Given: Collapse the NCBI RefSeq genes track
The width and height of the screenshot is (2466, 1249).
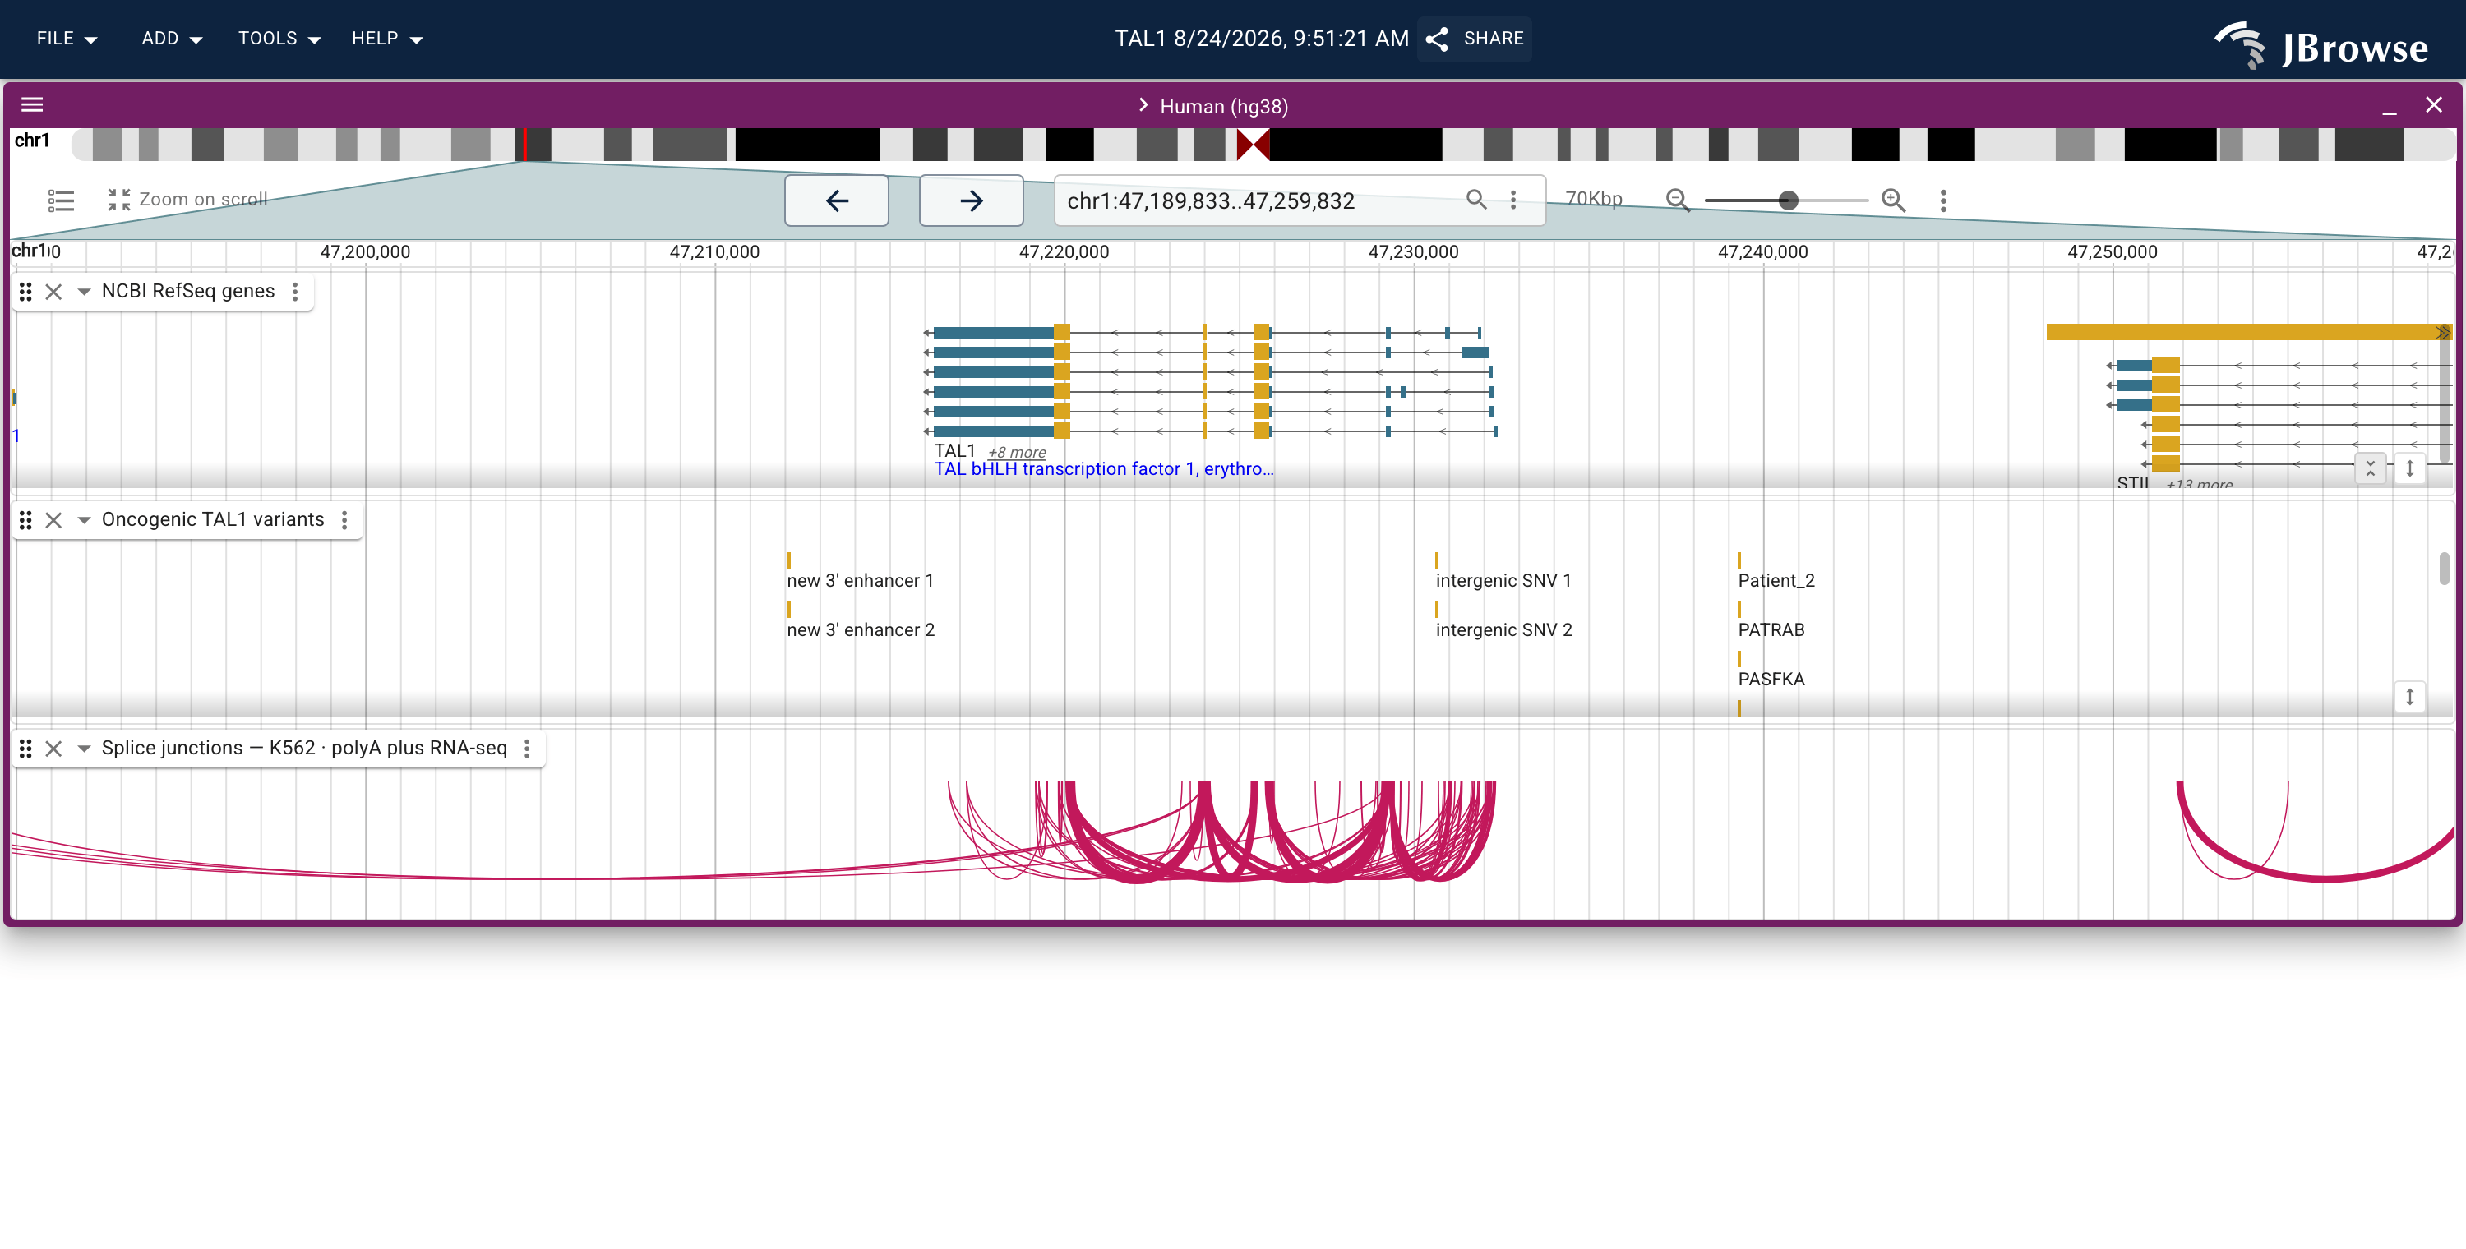Looking at the screenshot, I should pos(83,291).
